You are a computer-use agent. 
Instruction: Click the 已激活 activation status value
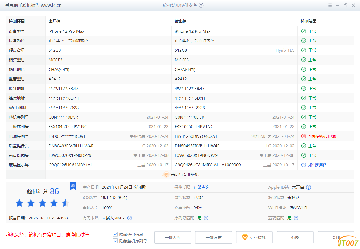coord(199,197)
